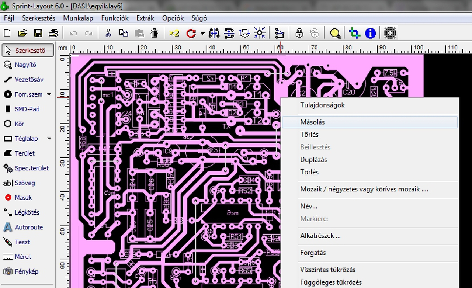Click the align elements toolbar icon

tap(244, 33)
